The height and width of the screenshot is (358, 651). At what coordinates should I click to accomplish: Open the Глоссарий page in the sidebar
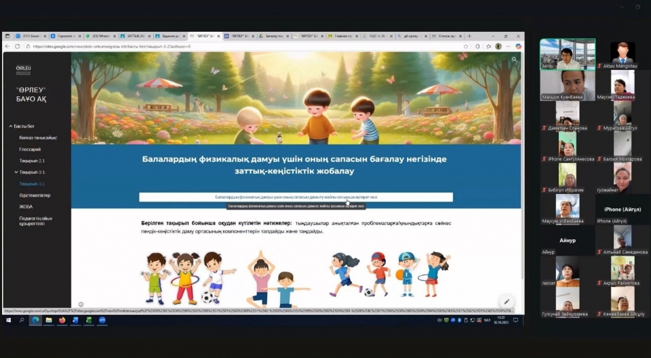30,149
